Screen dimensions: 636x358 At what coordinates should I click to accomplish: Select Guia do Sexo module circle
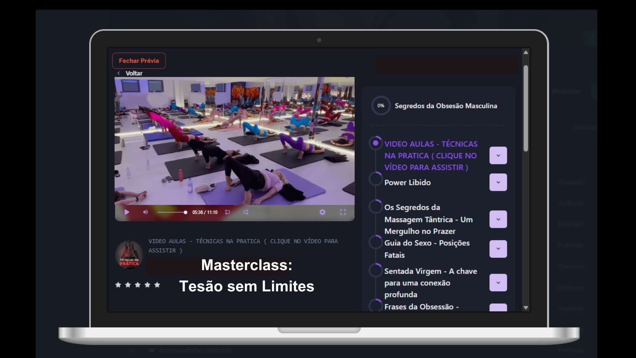click(376, 242)
